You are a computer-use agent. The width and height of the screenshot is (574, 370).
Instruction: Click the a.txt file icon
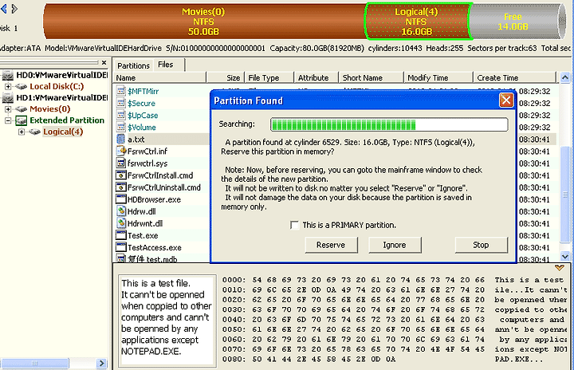point(121,140)
